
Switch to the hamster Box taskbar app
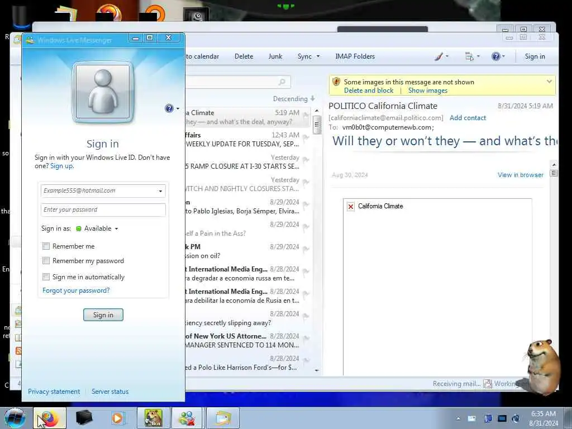pyautogui.click(x=153, y=418)
